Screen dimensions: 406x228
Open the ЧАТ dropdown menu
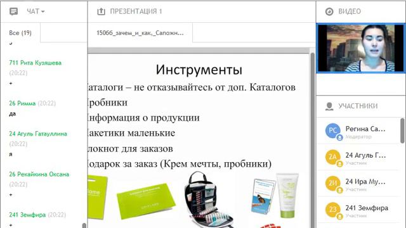click(x=36, y=11)
